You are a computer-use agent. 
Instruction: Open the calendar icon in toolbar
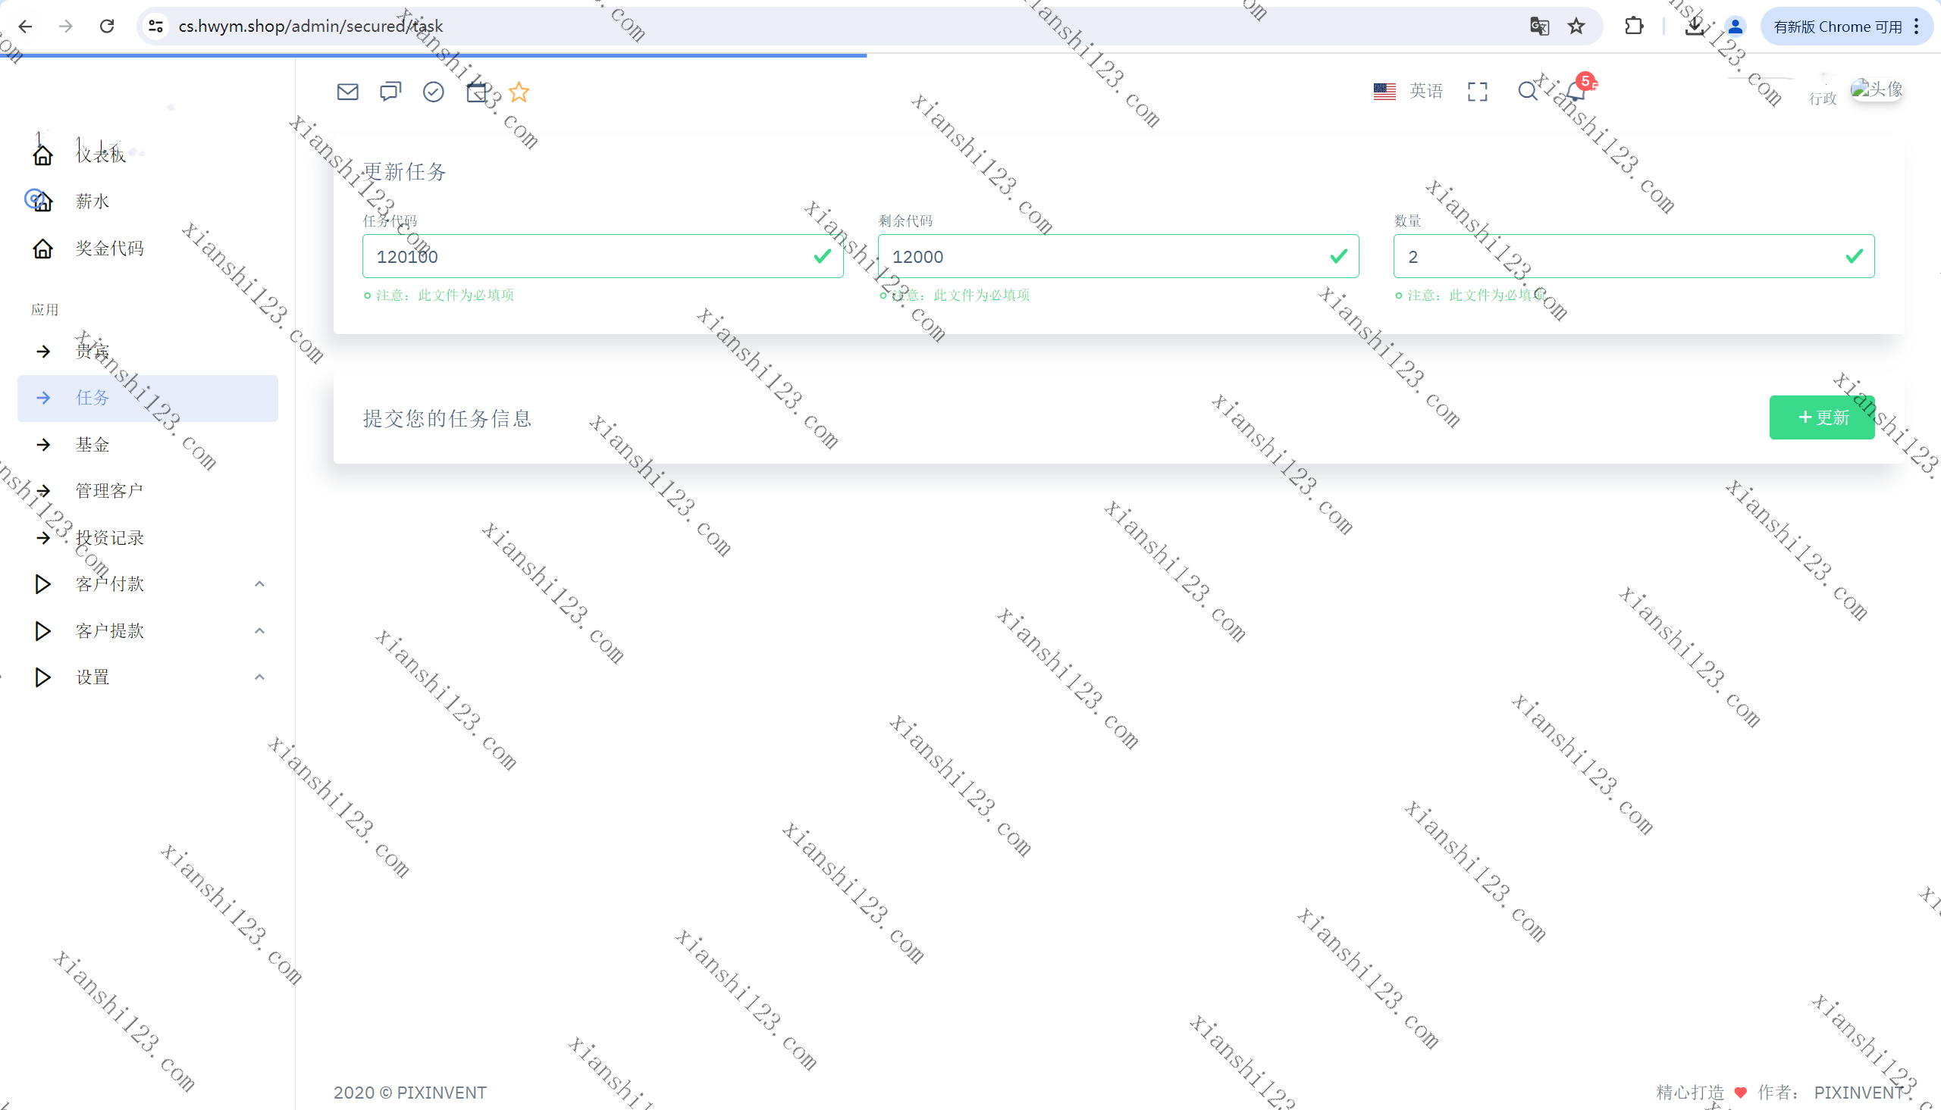477,92
